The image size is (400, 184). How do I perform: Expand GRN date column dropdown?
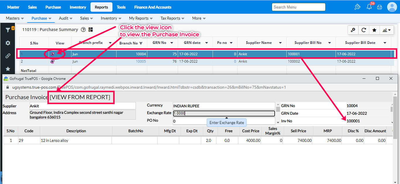tap(206, 43)
